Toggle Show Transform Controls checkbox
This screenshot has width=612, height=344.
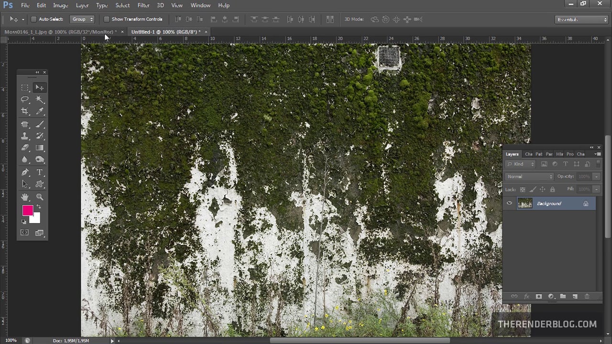coord(107,19)
